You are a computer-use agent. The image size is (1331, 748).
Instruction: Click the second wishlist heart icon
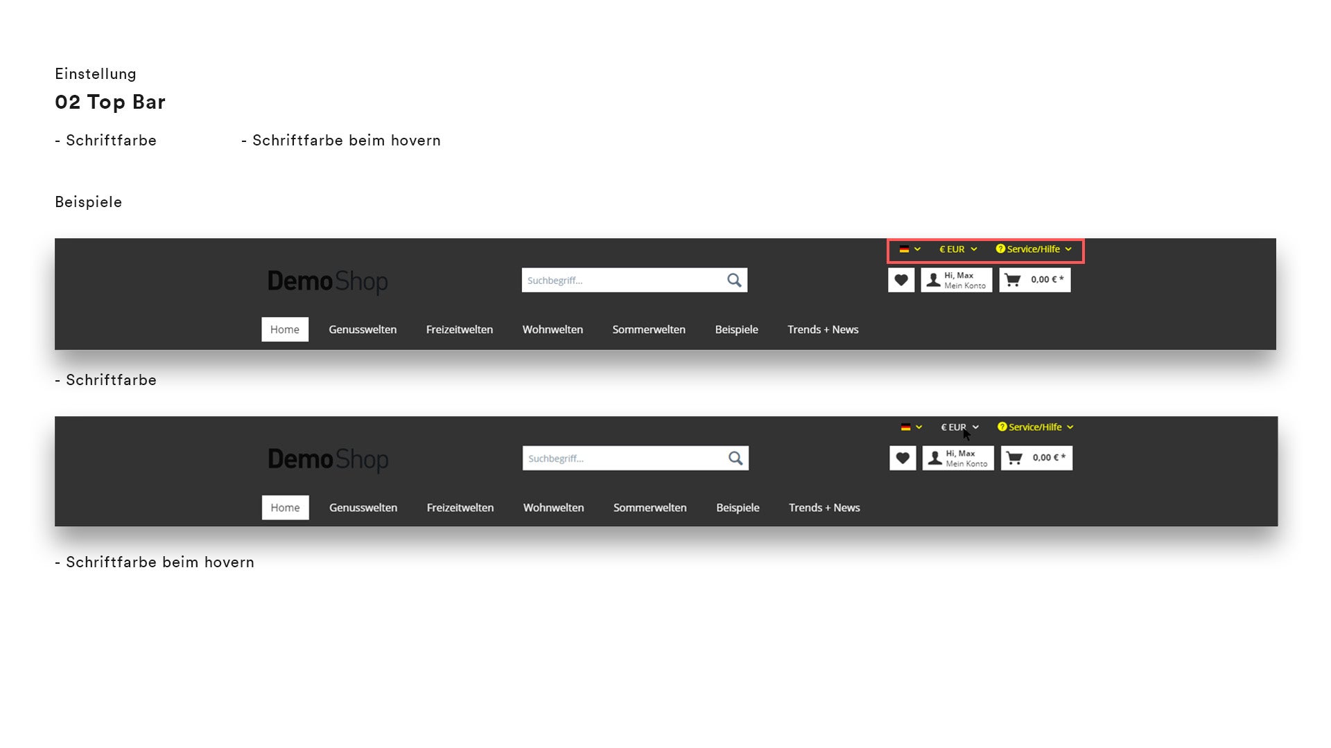tap(903, 458)
